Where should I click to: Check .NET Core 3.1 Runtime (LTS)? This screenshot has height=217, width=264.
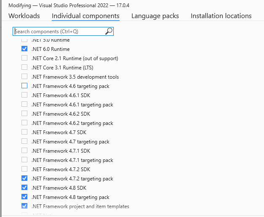24,68
